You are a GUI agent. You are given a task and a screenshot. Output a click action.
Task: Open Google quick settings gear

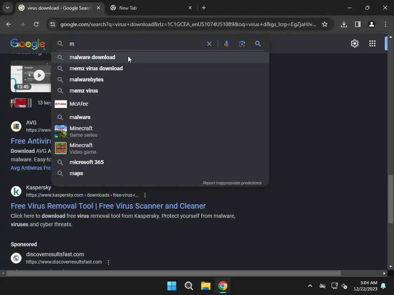354,43
